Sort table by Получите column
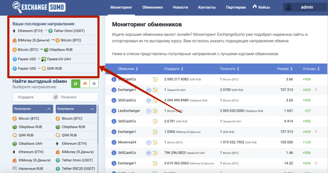328x173 pixels. 229,69
